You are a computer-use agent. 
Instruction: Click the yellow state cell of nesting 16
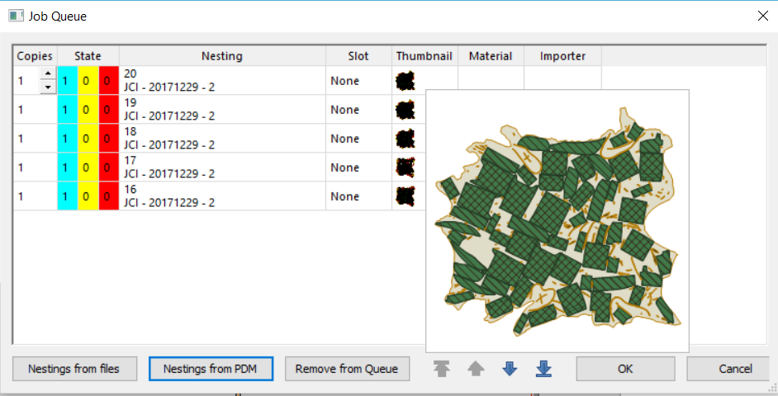tap(88, 196)
